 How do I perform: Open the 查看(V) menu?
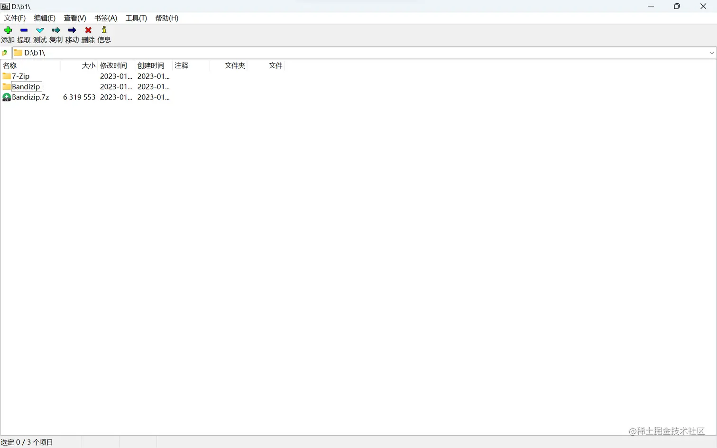(75, 18)
